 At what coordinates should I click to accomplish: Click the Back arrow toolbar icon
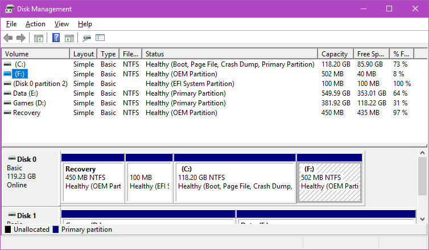click(8, 38)
